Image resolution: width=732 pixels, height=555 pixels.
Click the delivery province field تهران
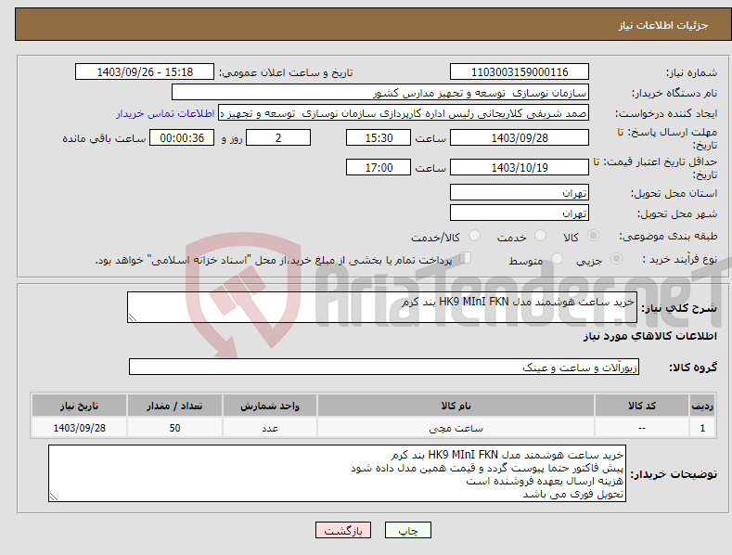coord(520,192)
